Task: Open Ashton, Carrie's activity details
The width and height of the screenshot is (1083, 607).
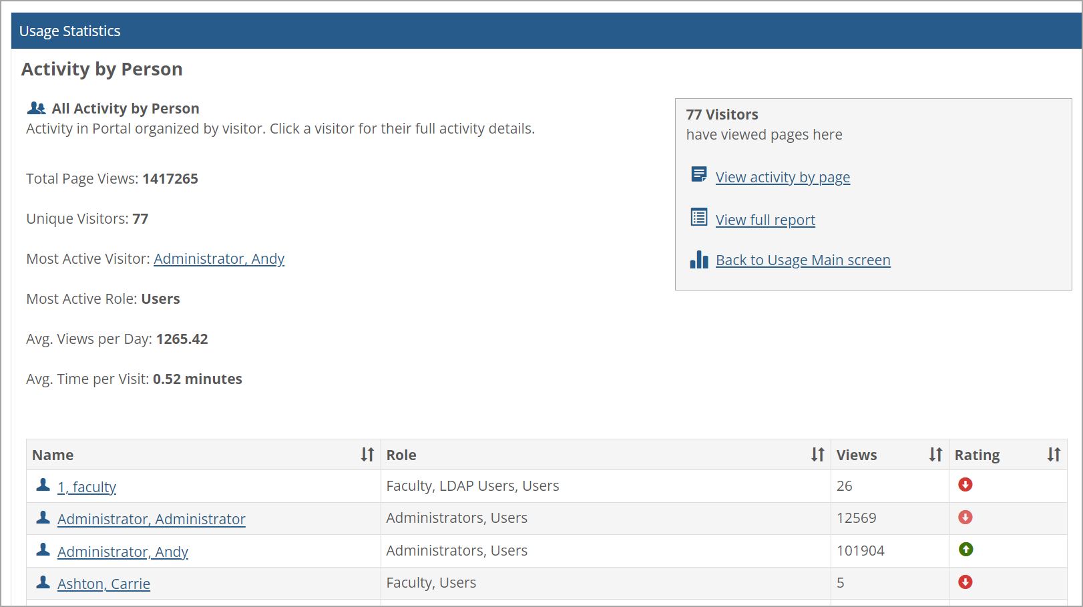Action: click(x=103, y=583)
